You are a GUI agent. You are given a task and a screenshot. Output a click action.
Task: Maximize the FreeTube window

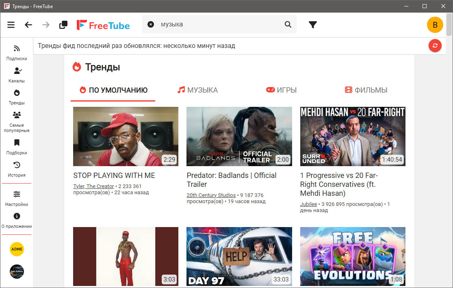425,6
